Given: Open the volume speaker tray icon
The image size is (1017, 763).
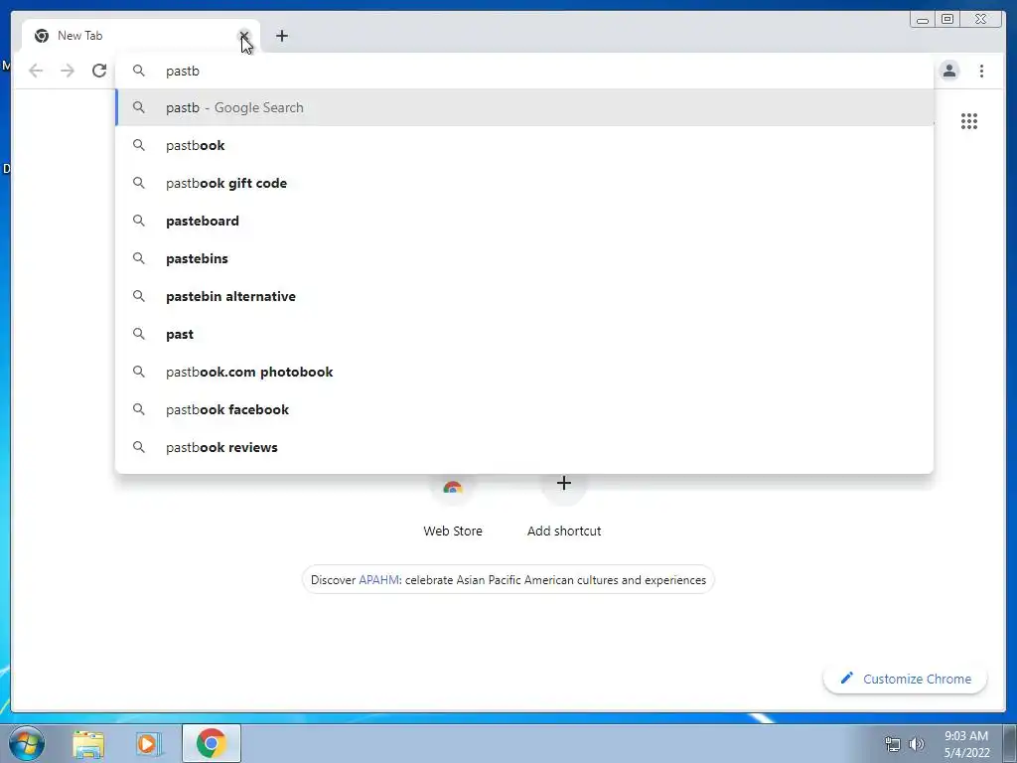Looking at the screenshot, I should click(916, 744).
